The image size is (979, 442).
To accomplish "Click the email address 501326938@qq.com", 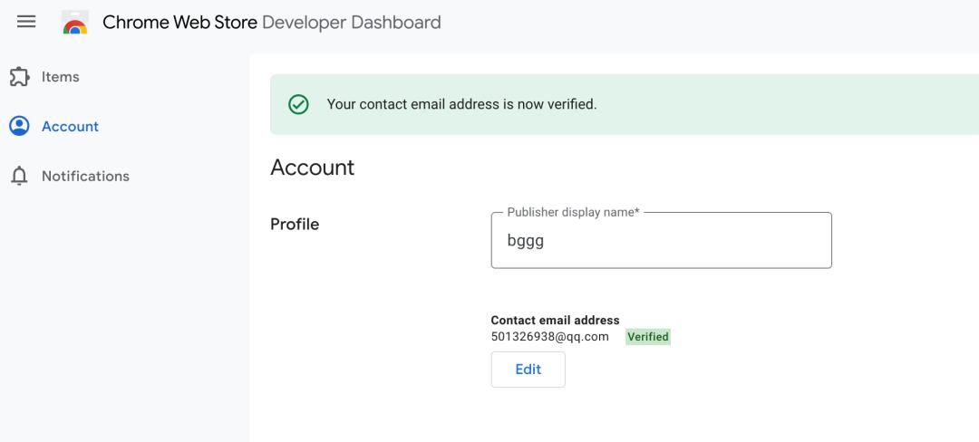I will point(549,337).
